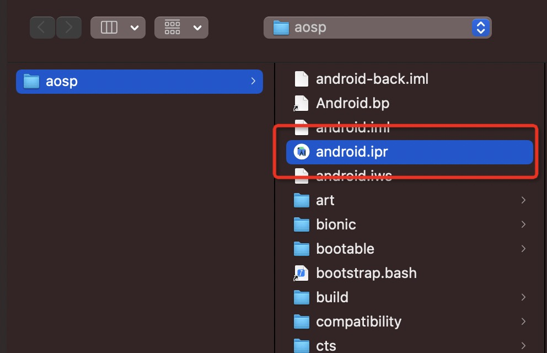Expand the build folder chevron
This screenshot has width=547, height=353.
tap(523, 297)
